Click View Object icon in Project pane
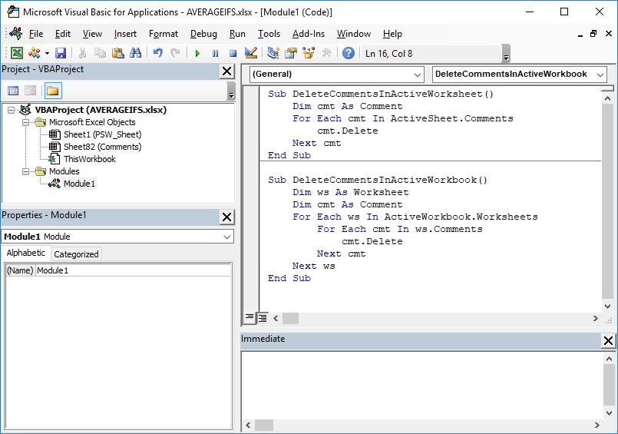618x434 pixels. 31,91
